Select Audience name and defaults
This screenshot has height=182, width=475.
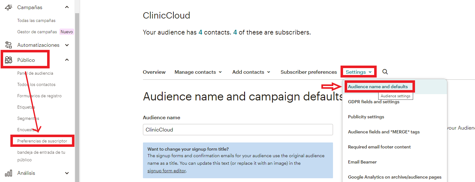(378, 87)
